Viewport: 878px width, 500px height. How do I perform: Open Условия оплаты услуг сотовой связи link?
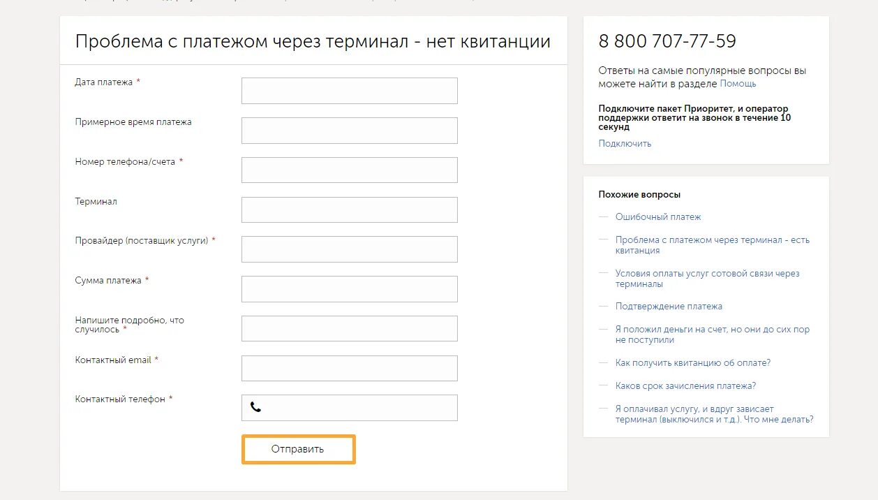coord(707,279)
